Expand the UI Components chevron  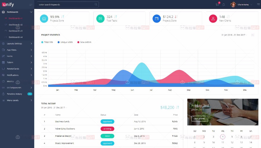click(x=31, y=88)
